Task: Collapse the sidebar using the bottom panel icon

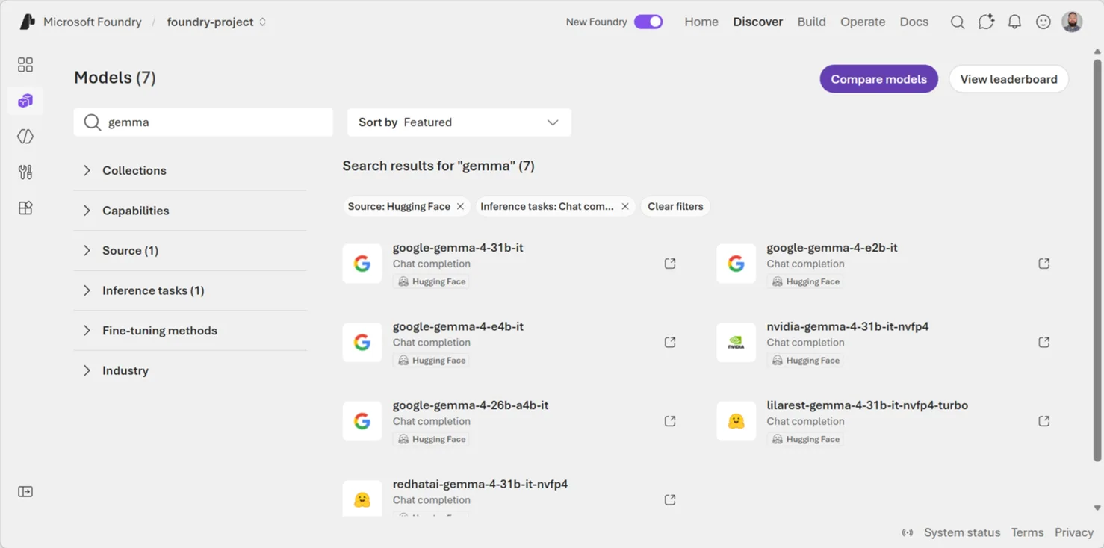Action: pyautogui.click(x=25, y=492)
